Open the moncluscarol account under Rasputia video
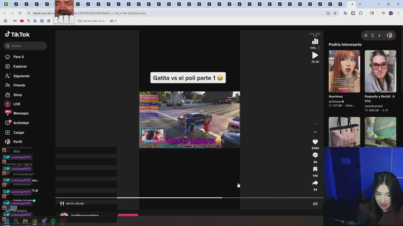Screen dimensions: 403x226 click(374, 106)
